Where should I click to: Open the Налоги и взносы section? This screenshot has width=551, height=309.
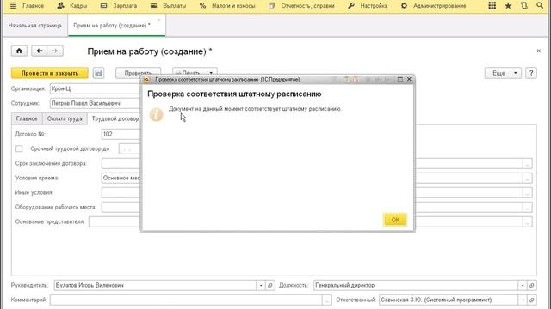[x=227, y=6]
